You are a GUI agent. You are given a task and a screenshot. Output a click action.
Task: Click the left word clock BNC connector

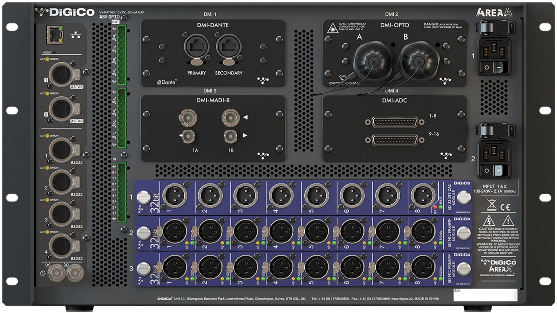click(56, 273)
